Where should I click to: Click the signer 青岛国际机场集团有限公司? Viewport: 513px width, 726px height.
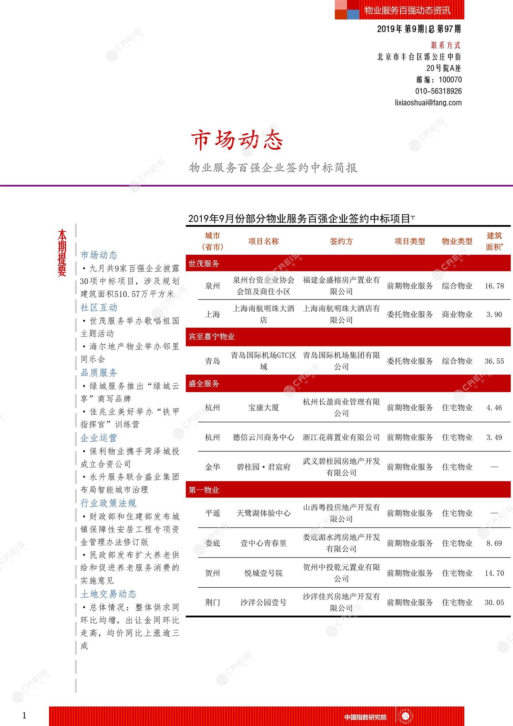pos(341,361)
